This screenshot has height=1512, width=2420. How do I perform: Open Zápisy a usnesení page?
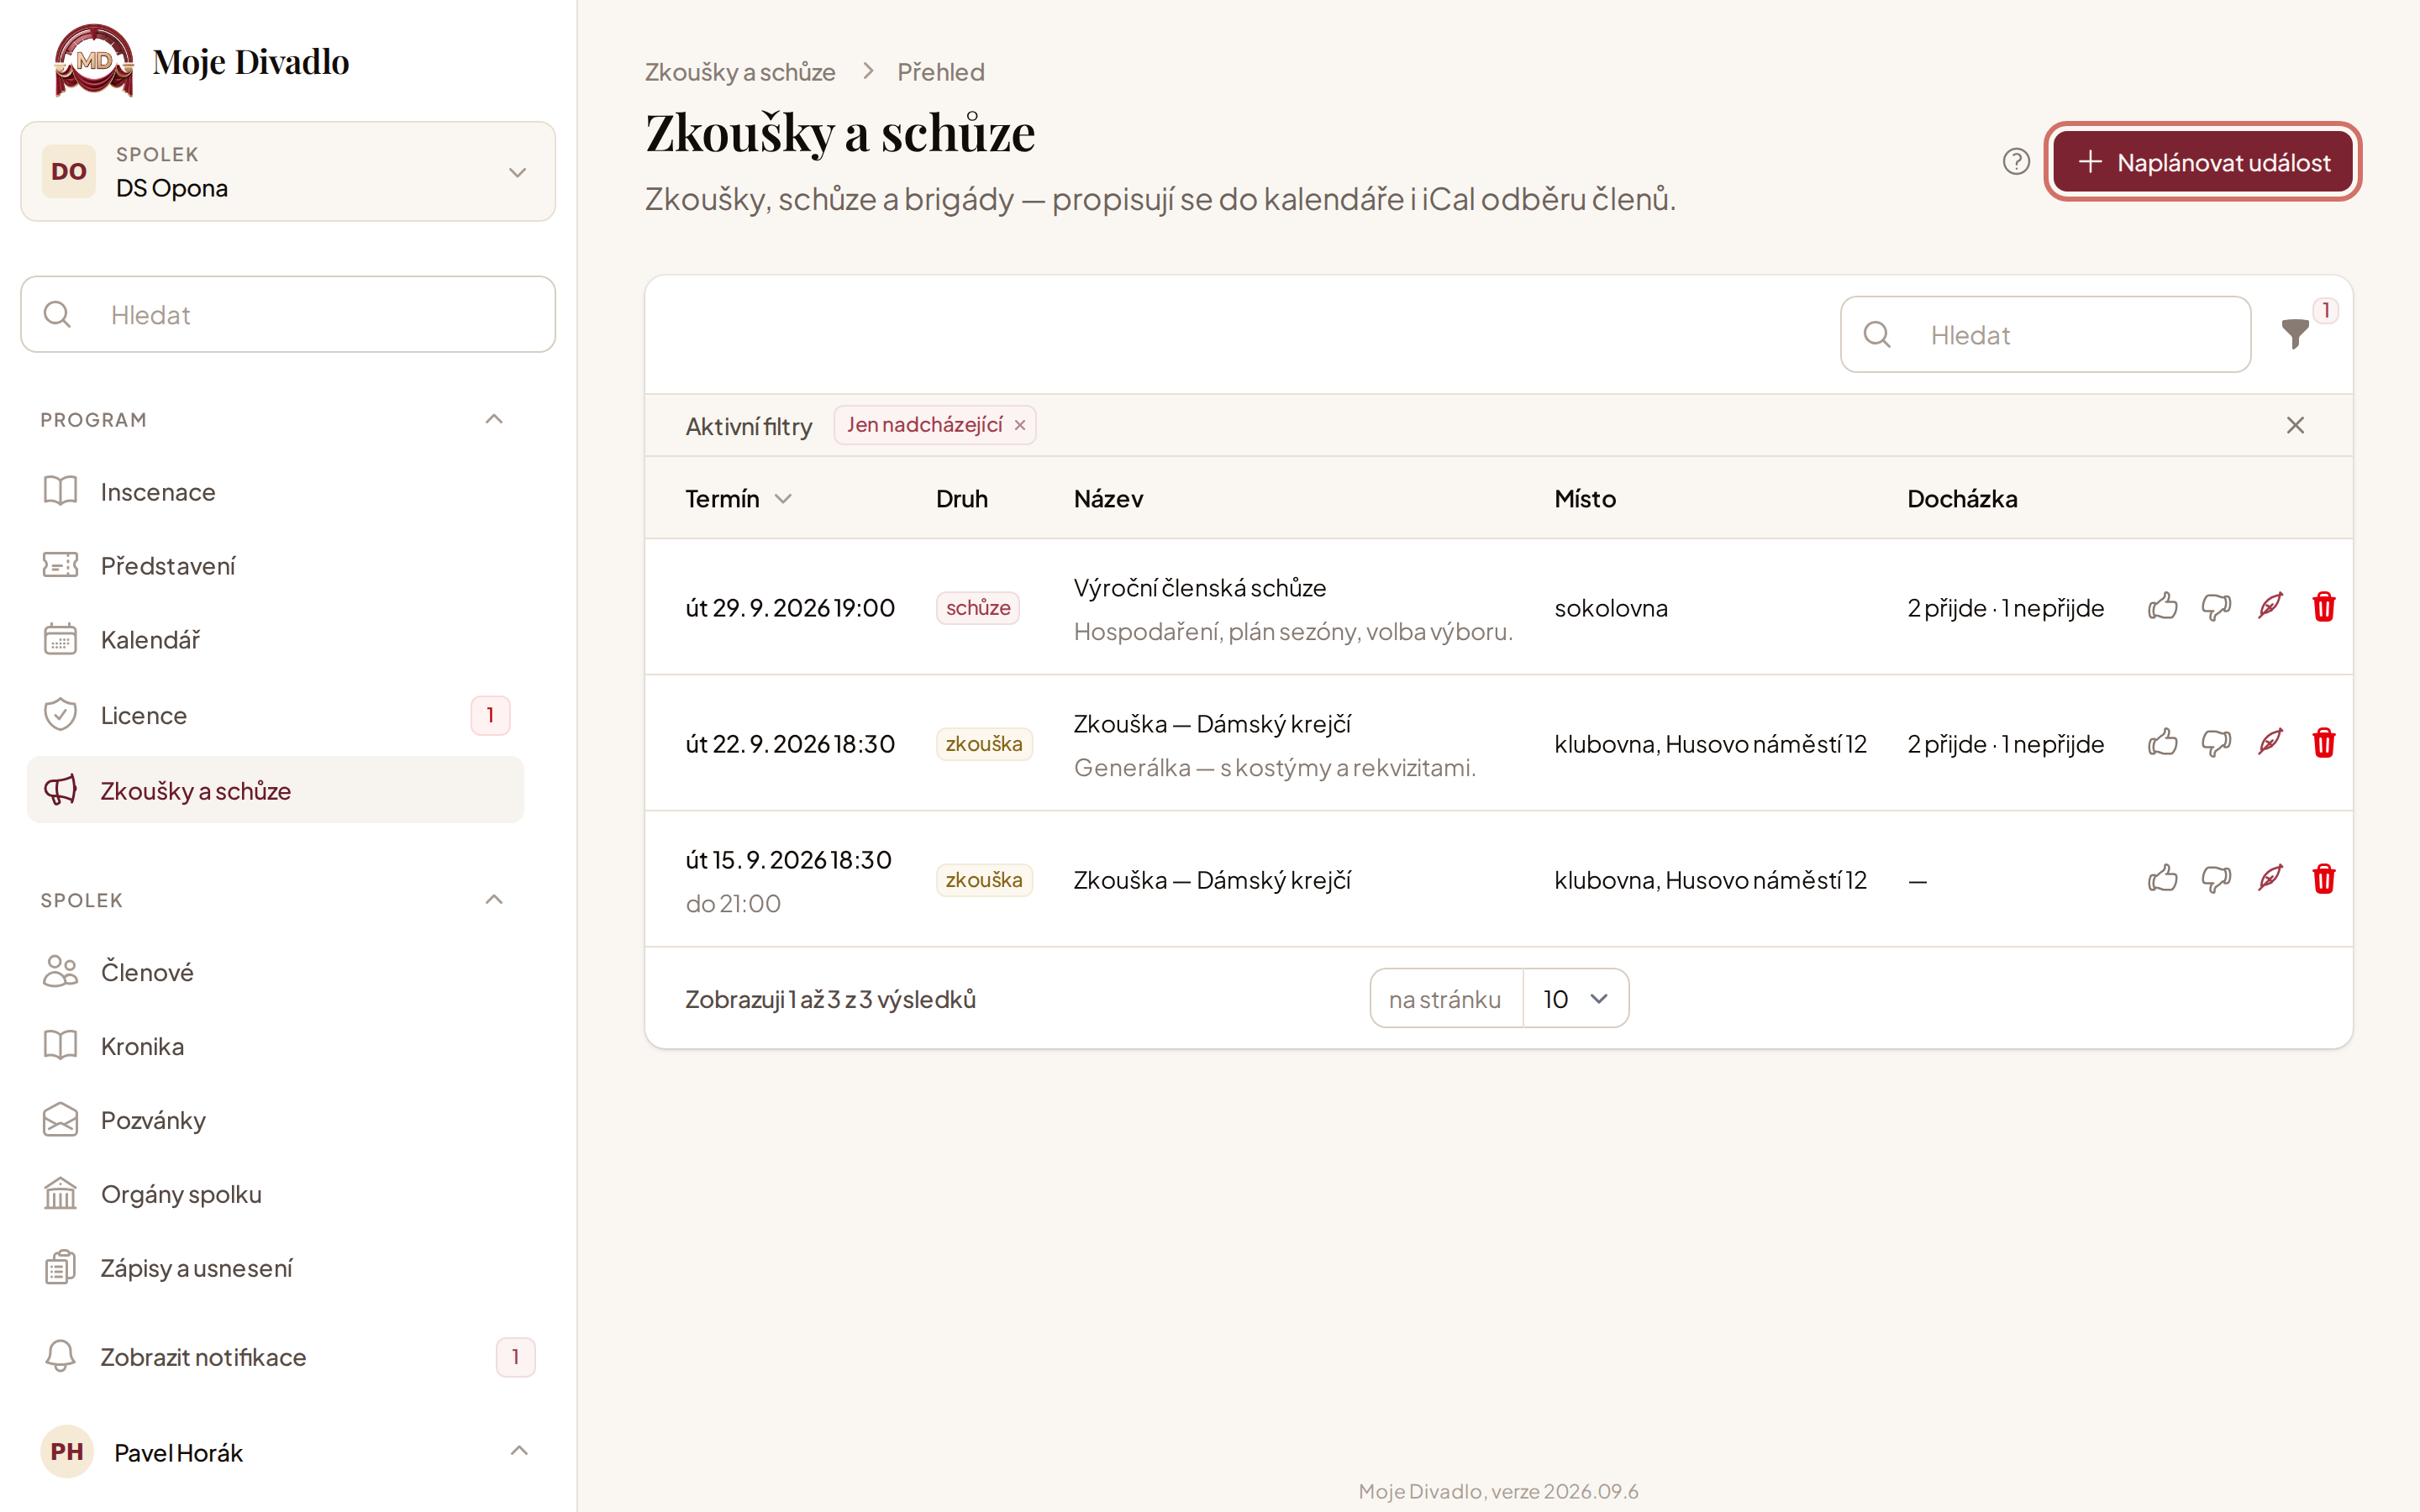pos(275,1268)
